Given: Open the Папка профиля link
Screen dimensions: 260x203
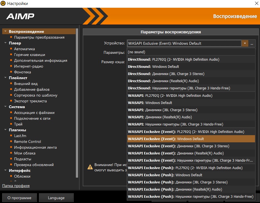Looking at the screenshot, I should tap(16, 186).
